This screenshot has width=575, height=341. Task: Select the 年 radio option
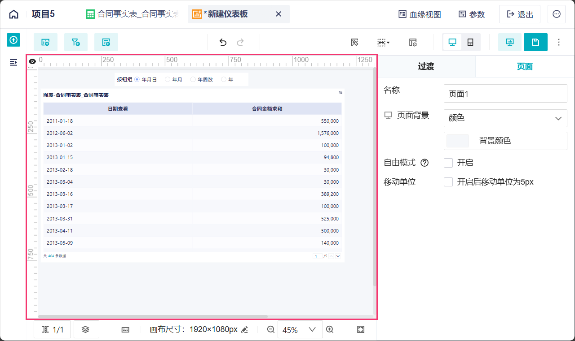click(224, 80)
